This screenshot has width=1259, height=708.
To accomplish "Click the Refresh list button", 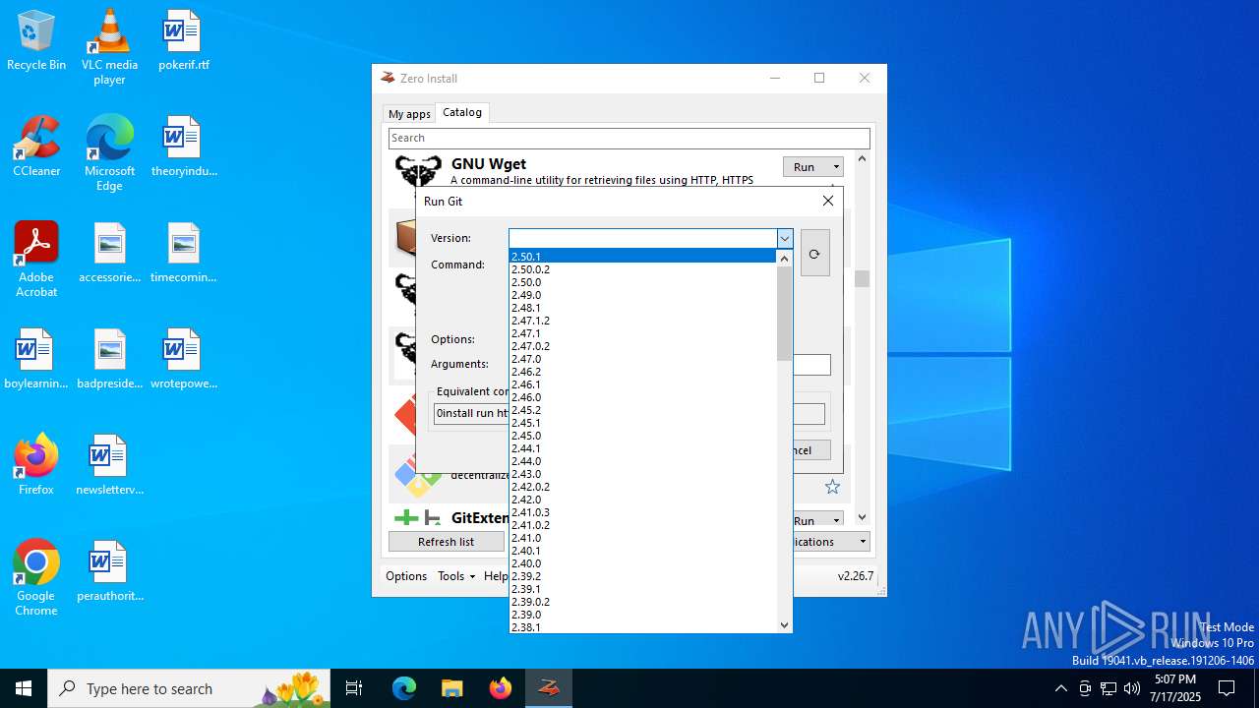I will pos(446,542).
